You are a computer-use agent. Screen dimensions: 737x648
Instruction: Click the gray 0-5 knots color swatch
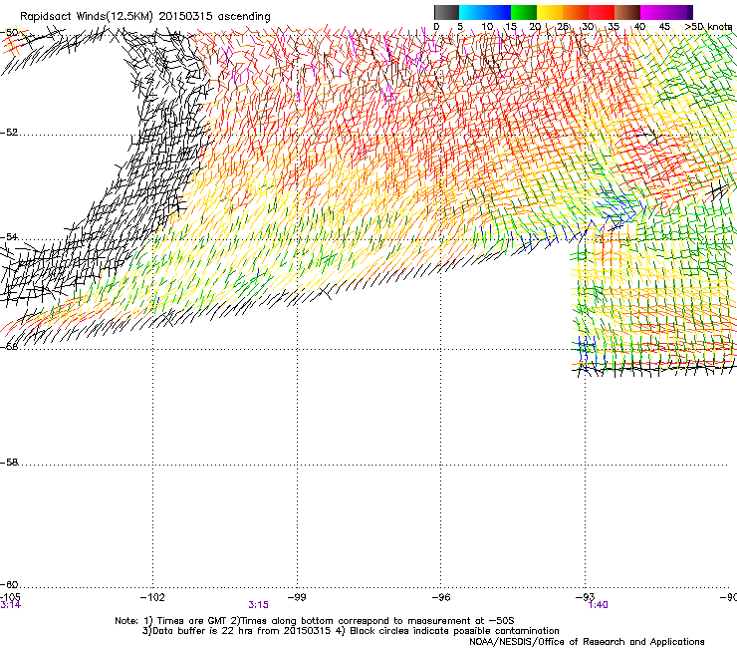[x=446, y=12]
